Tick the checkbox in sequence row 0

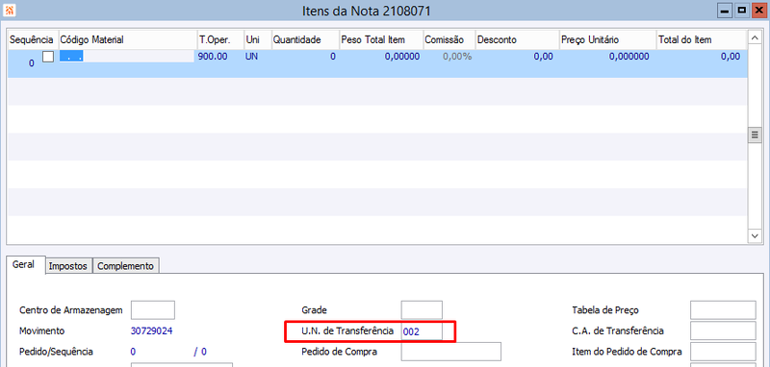[x=48, y=57]
